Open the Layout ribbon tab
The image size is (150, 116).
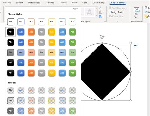pyautogui.click(x=20, y=3)
